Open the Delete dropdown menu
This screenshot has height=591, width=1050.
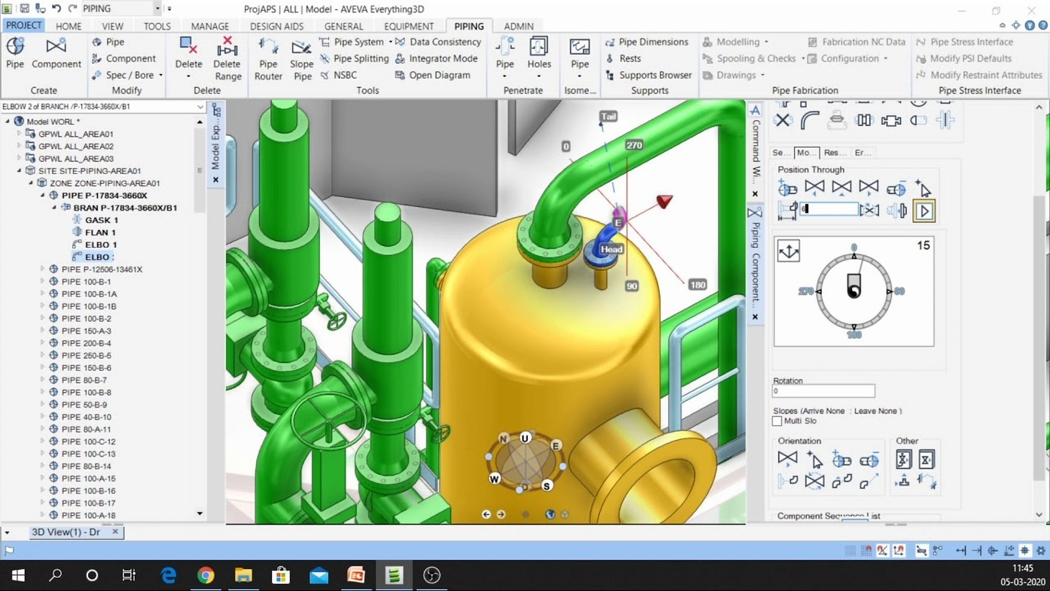pyautogui.click(x=188, y=77)
